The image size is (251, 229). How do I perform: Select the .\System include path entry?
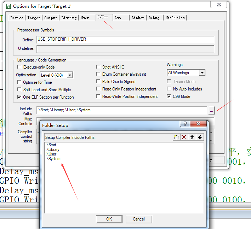54,159
